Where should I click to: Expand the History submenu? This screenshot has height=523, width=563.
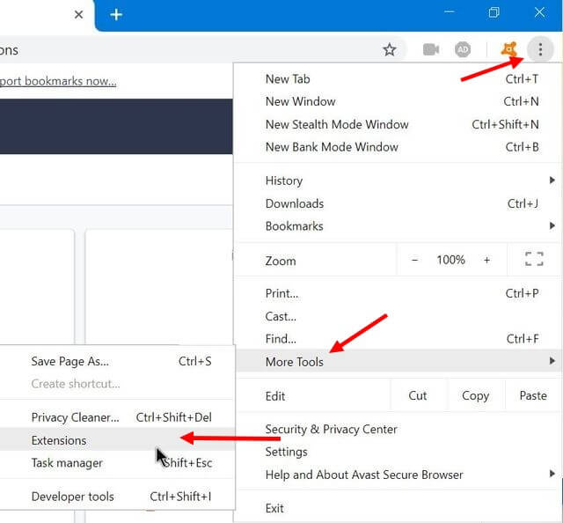pyautogui.click(x=397, y=180)
